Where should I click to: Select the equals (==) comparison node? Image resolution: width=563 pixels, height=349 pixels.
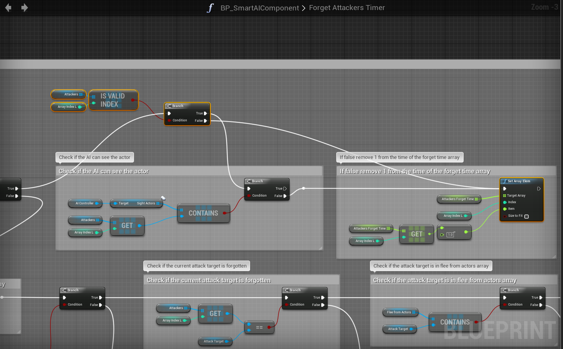click(259, 327)
